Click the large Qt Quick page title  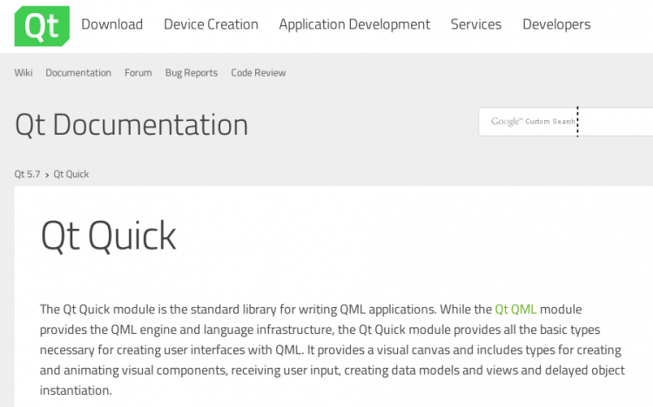(x=109, y=236)
